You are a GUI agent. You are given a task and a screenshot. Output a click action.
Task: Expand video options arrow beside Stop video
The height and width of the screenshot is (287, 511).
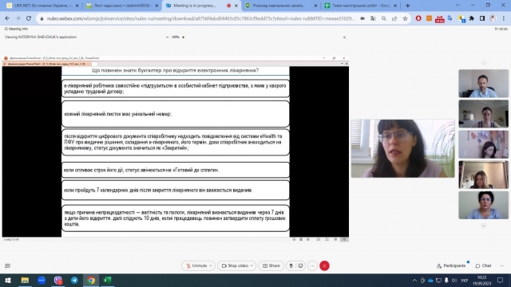pyautogui.click(x=252, y=265)
